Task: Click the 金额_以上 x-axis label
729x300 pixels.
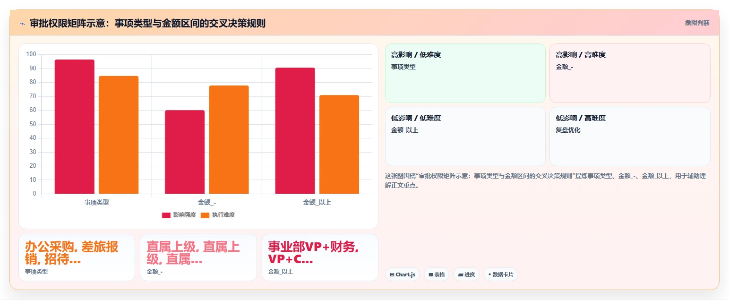Action: coord(317,202)
